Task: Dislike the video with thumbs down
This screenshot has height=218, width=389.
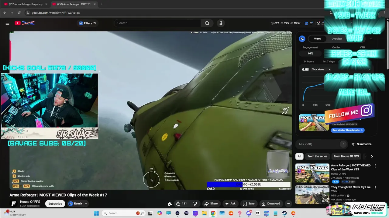Action: tap(195, 203)
